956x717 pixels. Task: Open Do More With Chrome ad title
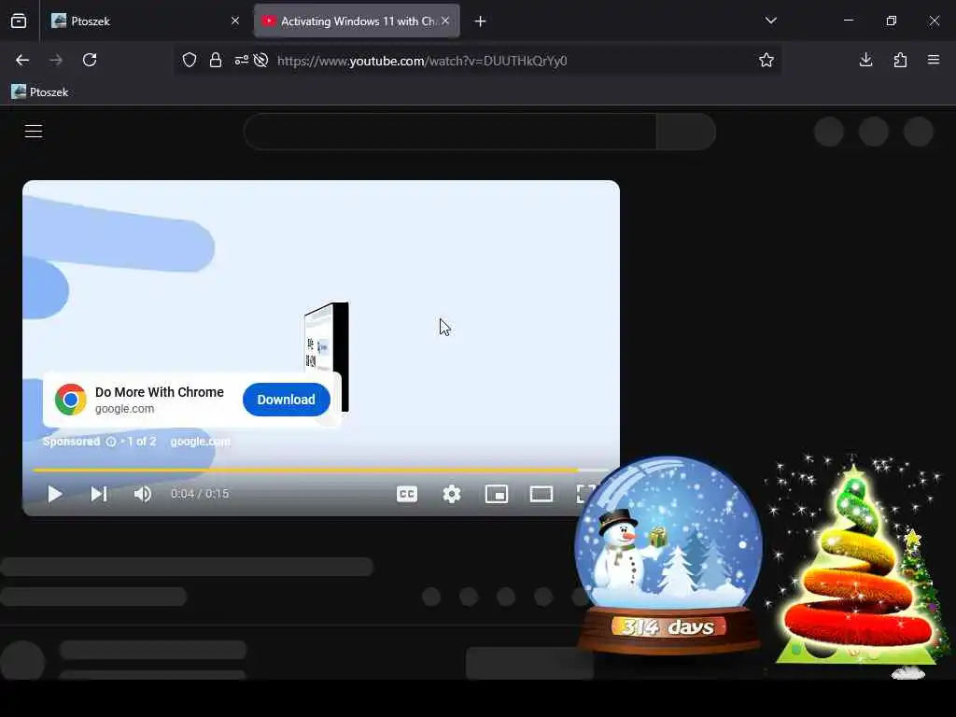(x=160, y=392)
